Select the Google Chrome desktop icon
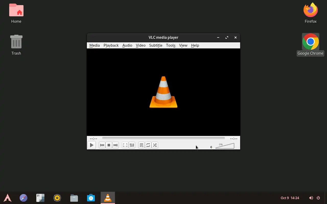 pyautogui.click(x=311, y=45)
